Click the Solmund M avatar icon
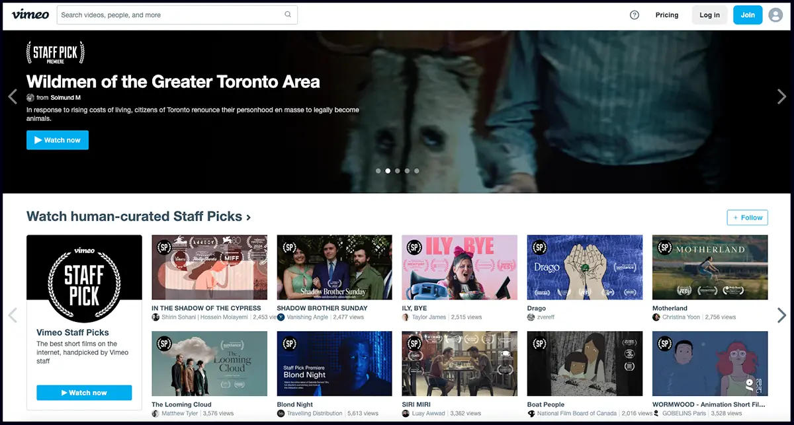The width and height of the screenshot is (794, 425). [30, 98]
